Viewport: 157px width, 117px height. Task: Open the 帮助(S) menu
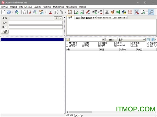pyautogui.click(x=83, y=7)
